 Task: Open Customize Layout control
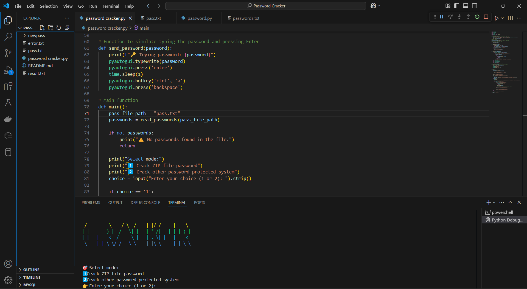[x=448, y=6]
